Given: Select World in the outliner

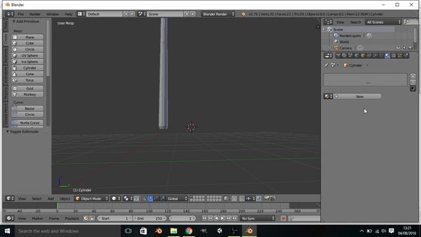Looking at the screenshot, I should click(344, 42).
